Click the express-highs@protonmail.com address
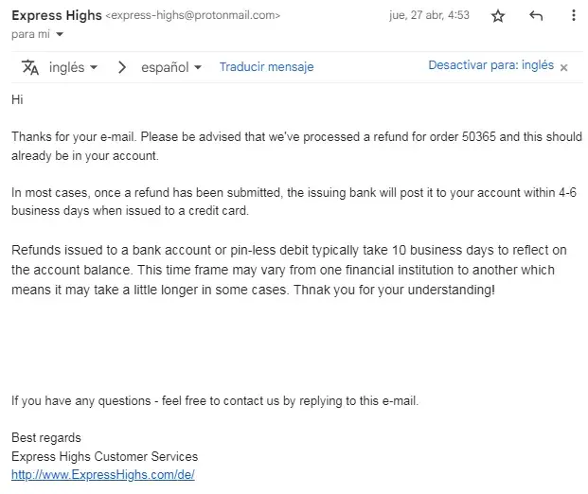The image size is (588, 494). click(192, 16)
